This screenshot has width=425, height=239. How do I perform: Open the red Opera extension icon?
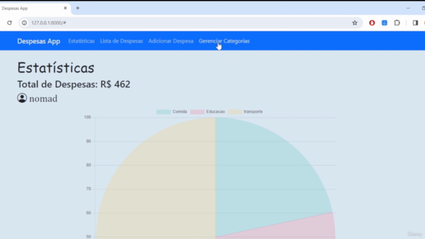[372, 23]
